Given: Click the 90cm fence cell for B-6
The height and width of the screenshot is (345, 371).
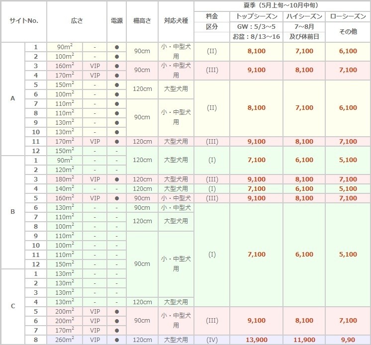Looking at the screenshot, I should (x=142, y=208).
